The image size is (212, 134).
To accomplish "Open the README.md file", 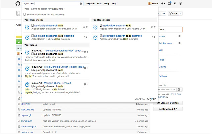I will click(27, 110).
